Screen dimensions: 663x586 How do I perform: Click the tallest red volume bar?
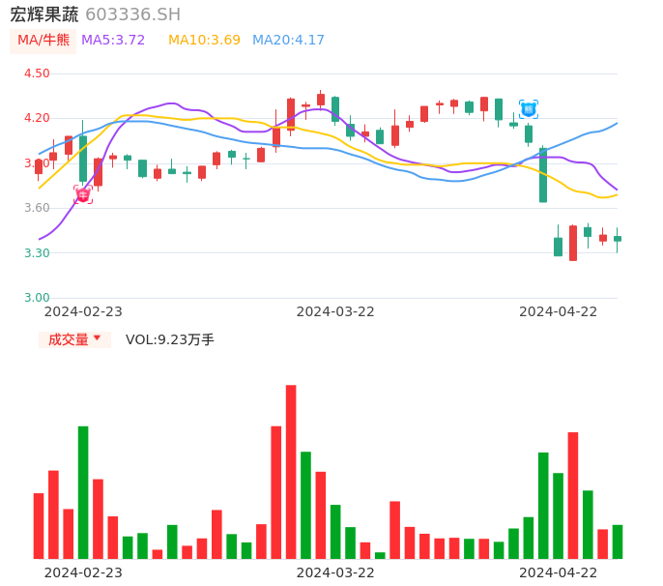(291, 471)
